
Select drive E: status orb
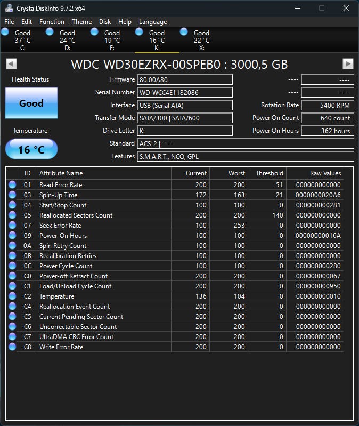pyautogui.click(x=94, y=32)
